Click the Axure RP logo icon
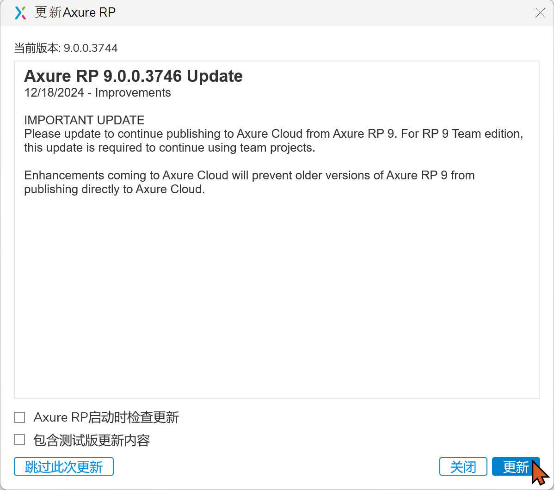This screenshot has width=554, height=490. [21, 13]
